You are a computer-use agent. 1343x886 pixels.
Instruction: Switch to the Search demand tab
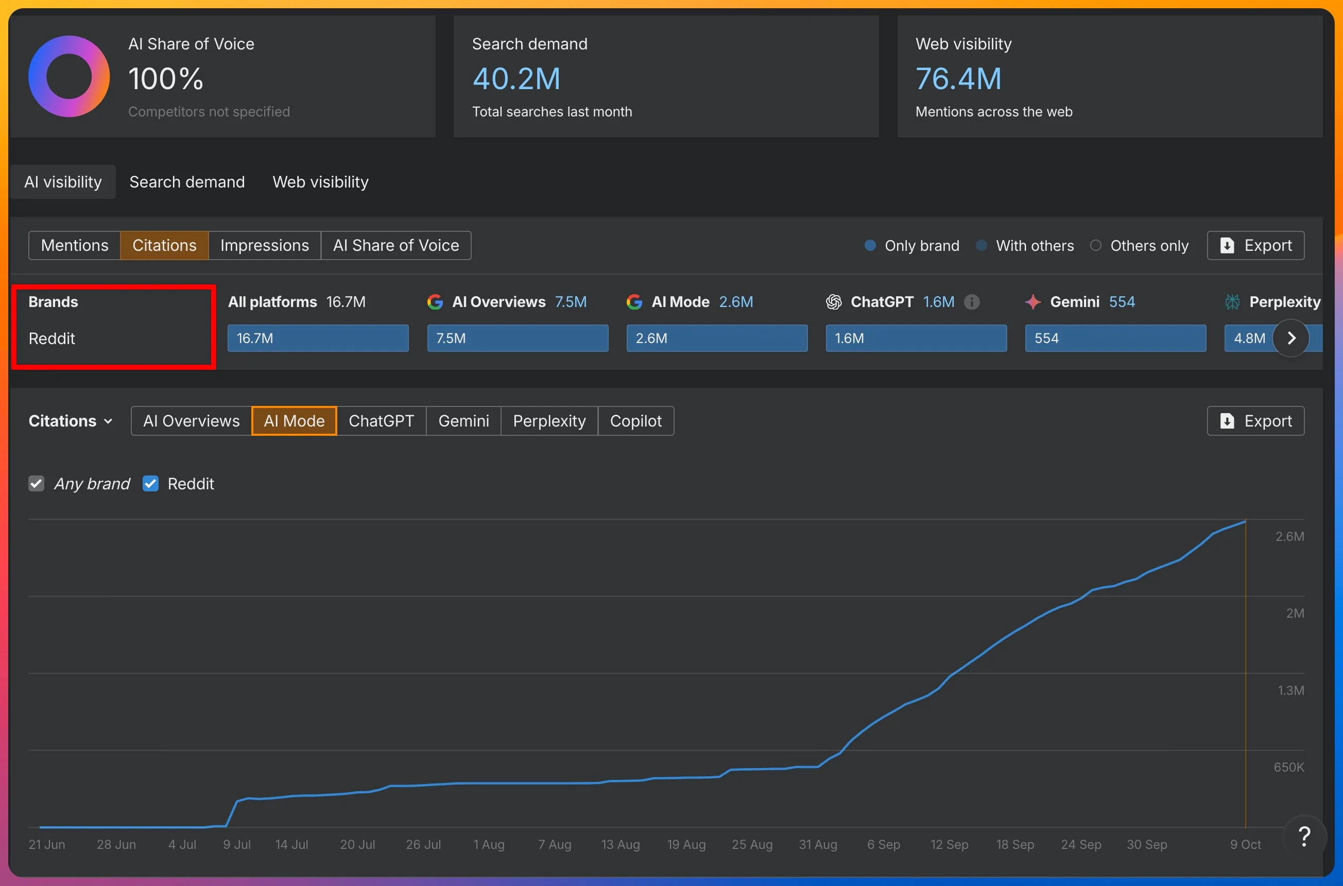pos(187,182)
